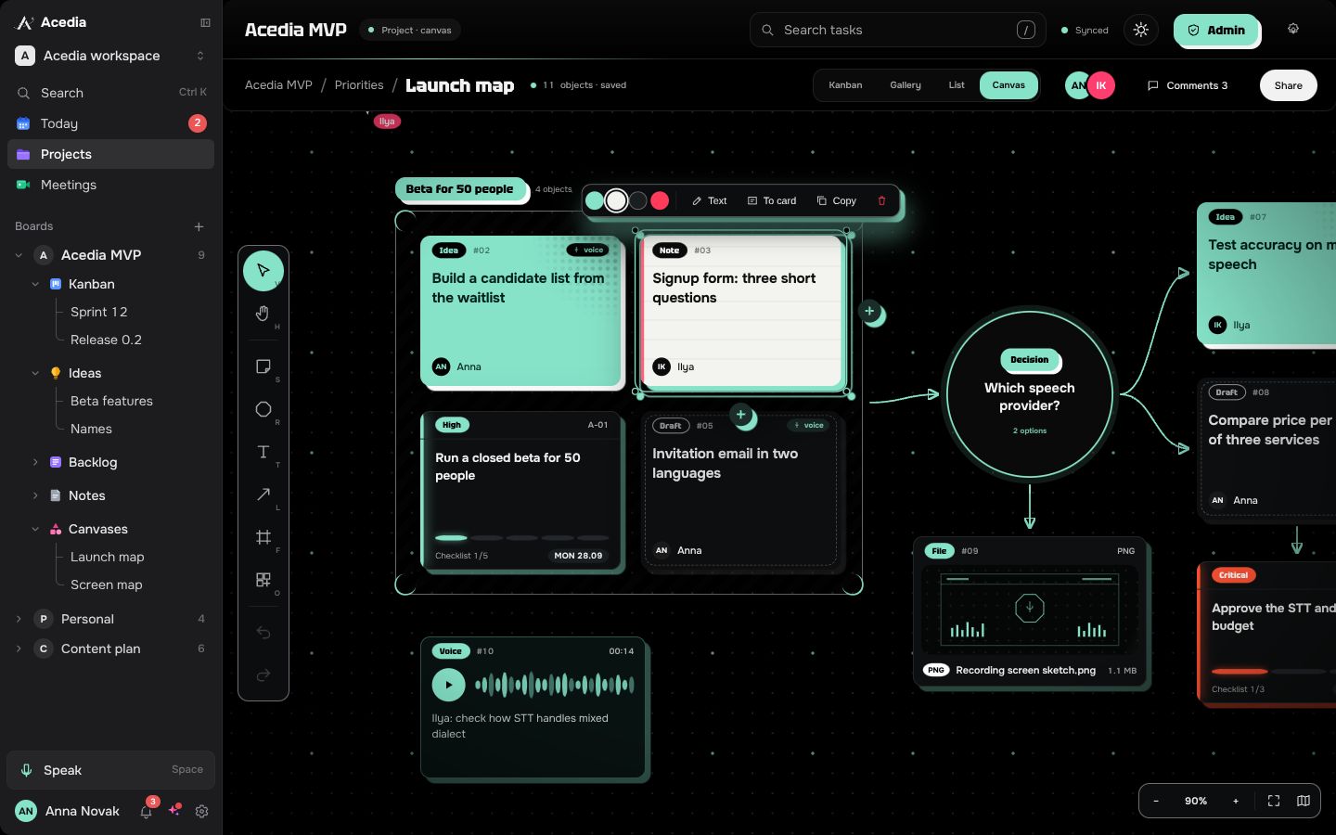
Task: Switch to List view tab
Action: tap(957, 85)
